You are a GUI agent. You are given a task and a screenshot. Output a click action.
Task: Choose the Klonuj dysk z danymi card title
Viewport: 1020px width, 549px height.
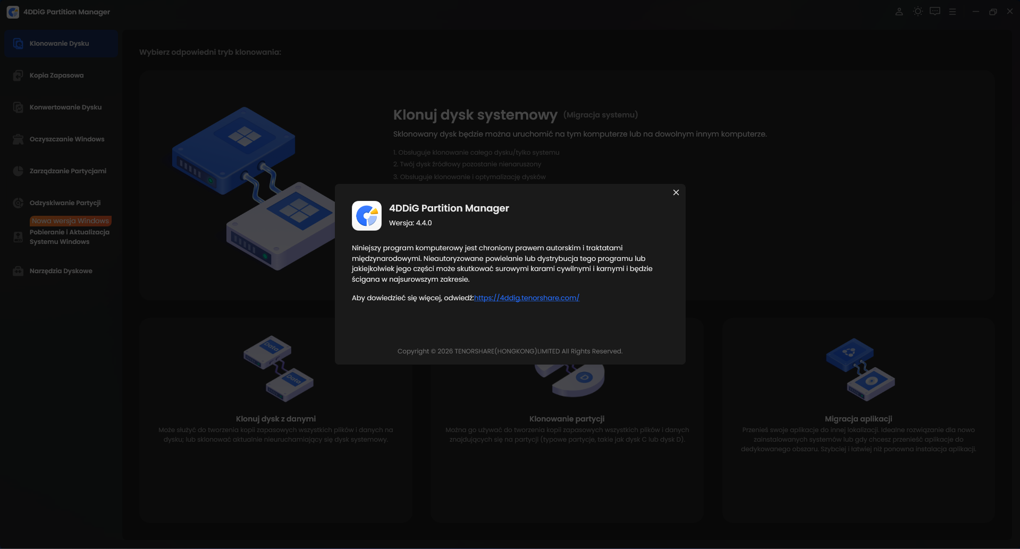click(x=276, y=419)
